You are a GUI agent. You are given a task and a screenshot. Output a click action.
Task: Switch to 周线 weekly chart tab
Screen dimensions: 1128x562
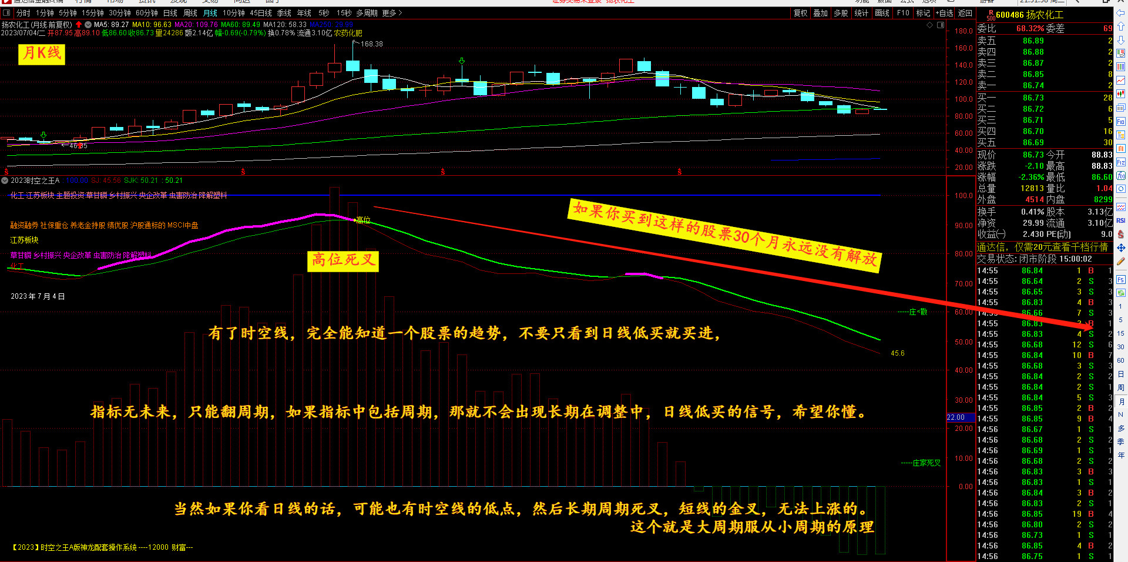tap(190, 13)
